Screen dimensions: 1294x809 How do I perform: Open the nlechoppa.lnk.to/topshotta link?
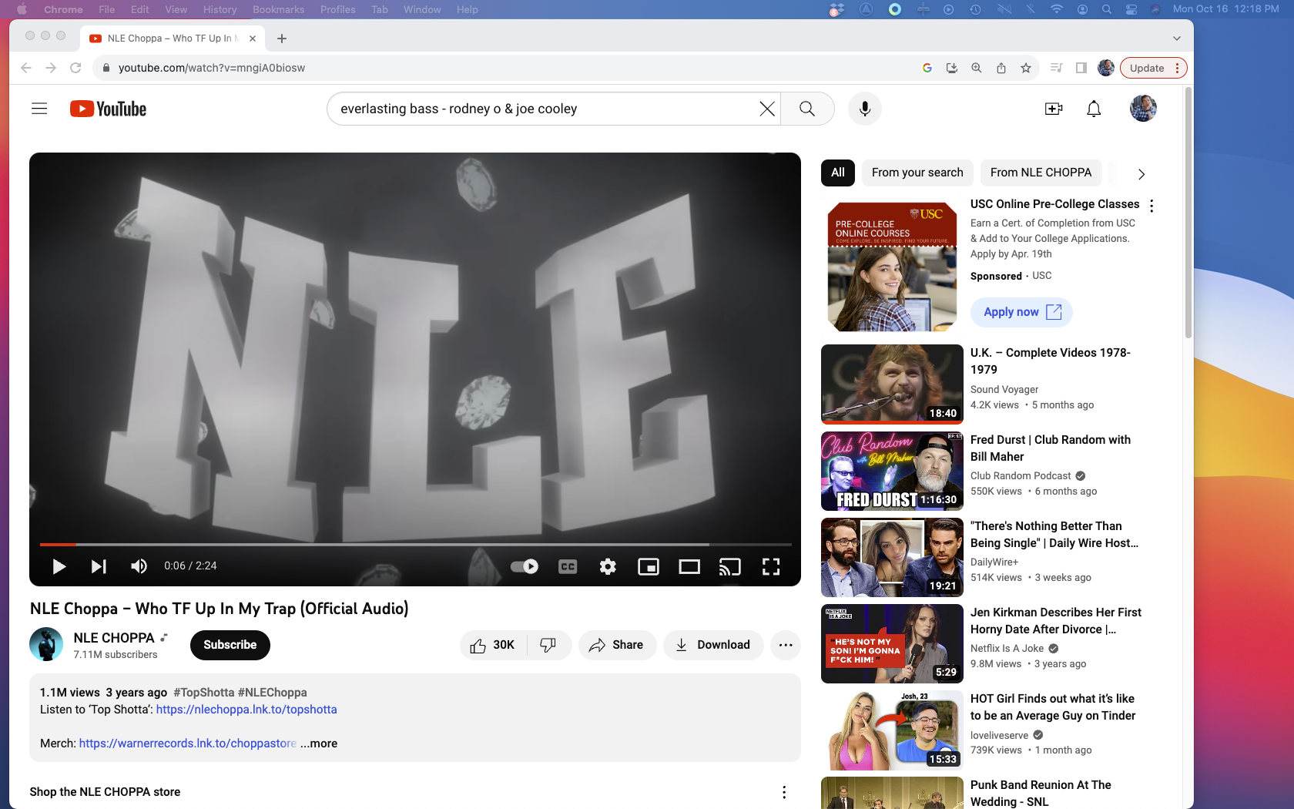tap(246, 710)
